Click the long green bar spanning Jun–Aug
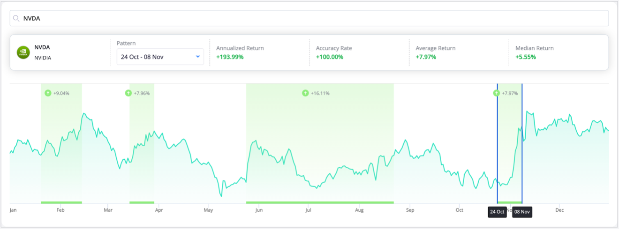 pyautogui.click(x=319, y=202)
